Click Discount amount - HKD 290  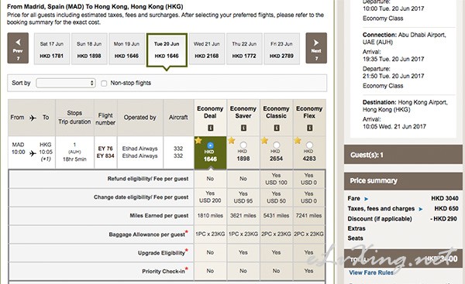444,219
